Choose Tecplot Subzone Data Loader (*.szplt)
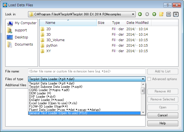This screenshot has height=132, width=184. coord(85,87)
